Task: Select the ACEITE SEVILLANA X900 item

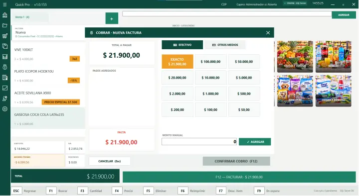Action: pos(48,97)
